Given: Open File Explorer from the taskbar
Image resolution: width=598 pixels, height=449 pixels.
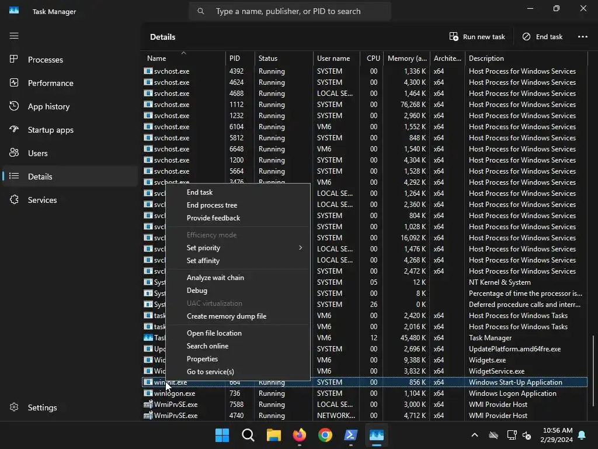Looking at the screenshot, I should click(x=273, y=435).
